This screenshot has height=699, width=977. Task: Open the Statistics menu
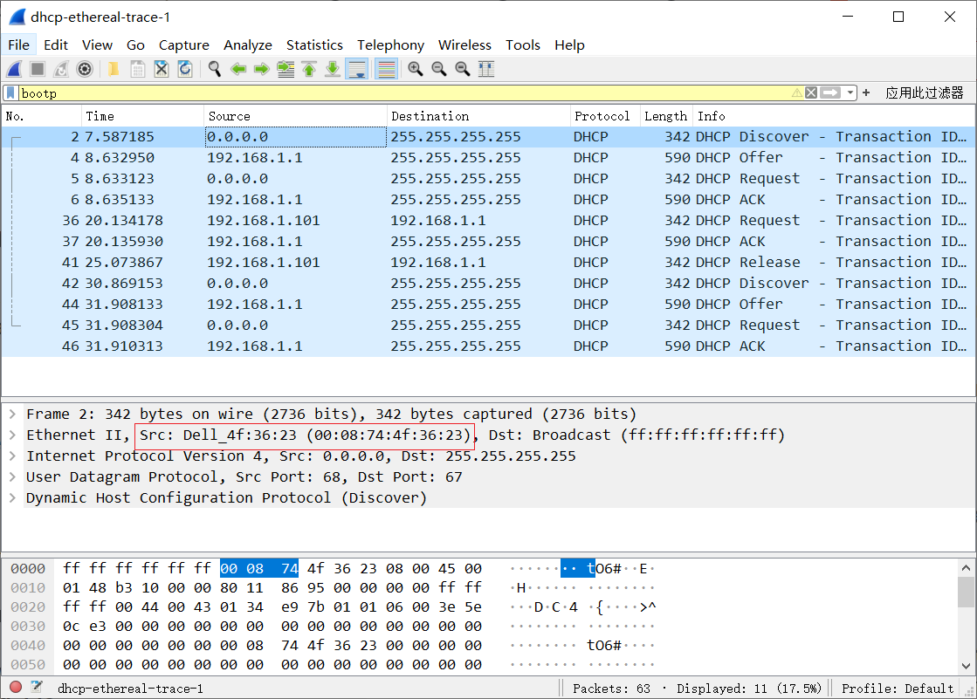click(314, 45)
